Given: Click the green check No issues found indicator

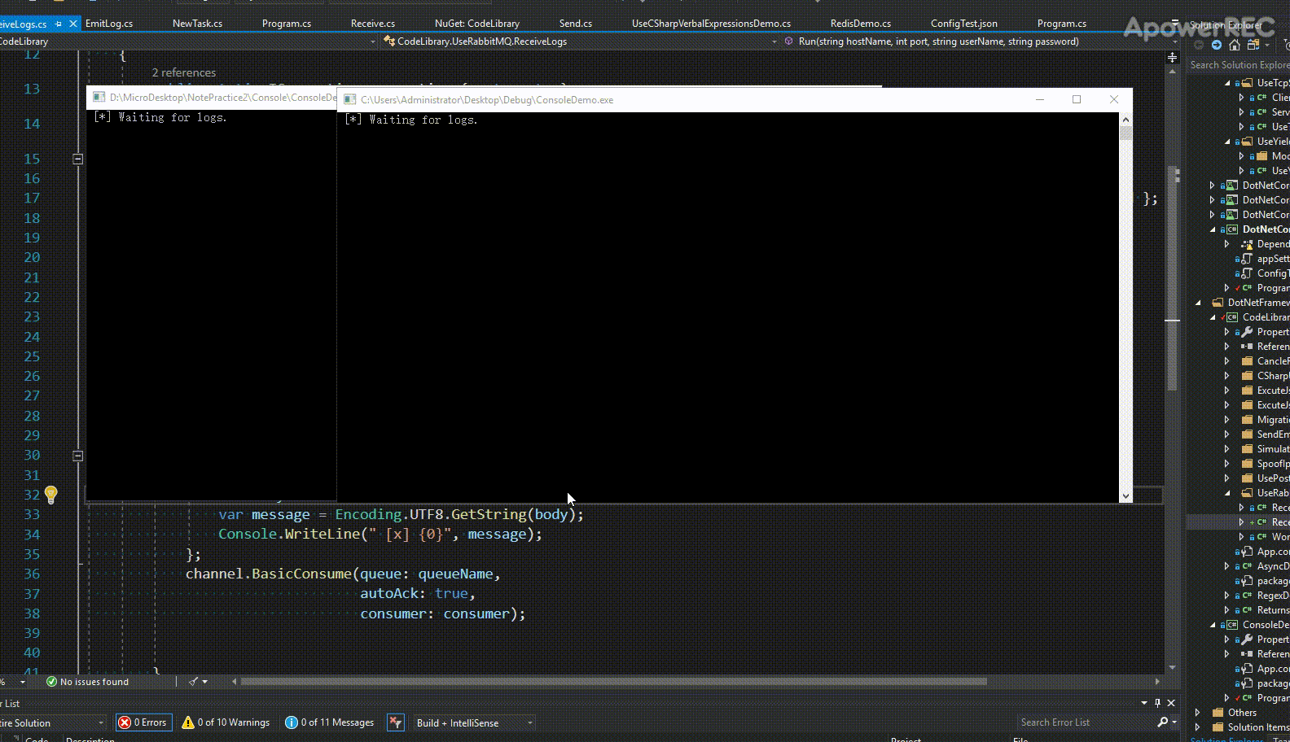Looking at the screenshot, I should (x=87, y=682).
